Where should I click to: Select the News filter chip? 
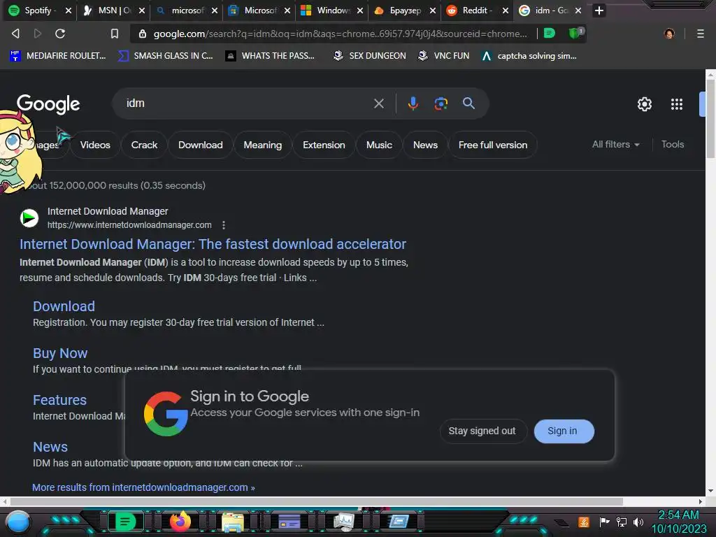tap(425, 145)
